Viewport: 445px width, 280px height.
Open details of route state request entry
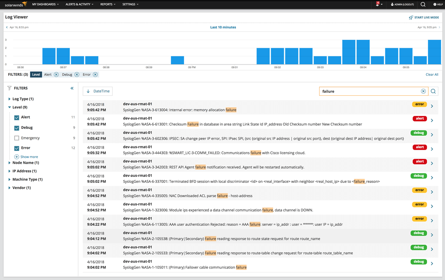click(x=432, y=235)
